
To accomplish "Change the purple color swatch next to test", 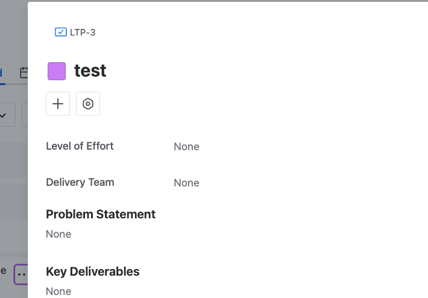I will [57, 71].
